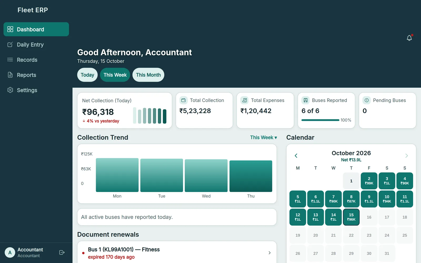Click the Total Collection ₹5,23,228 value
This screenshot has width=421, height=263.
[195, 111]
